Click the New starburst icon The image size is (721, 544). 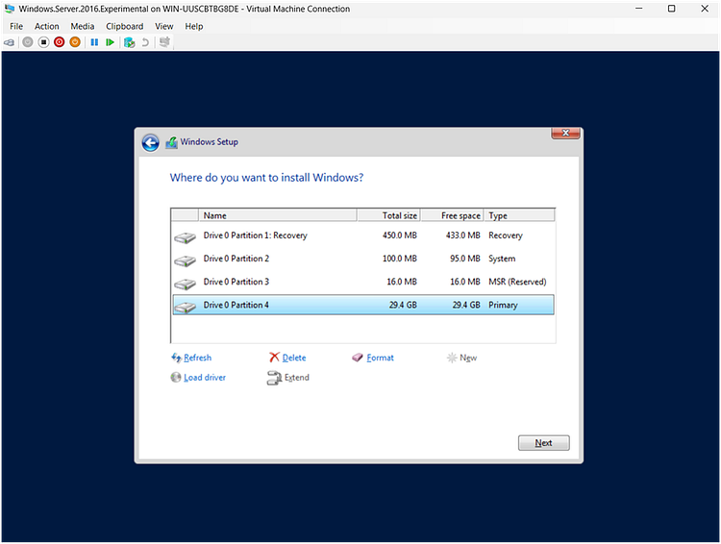click(452, 358)
